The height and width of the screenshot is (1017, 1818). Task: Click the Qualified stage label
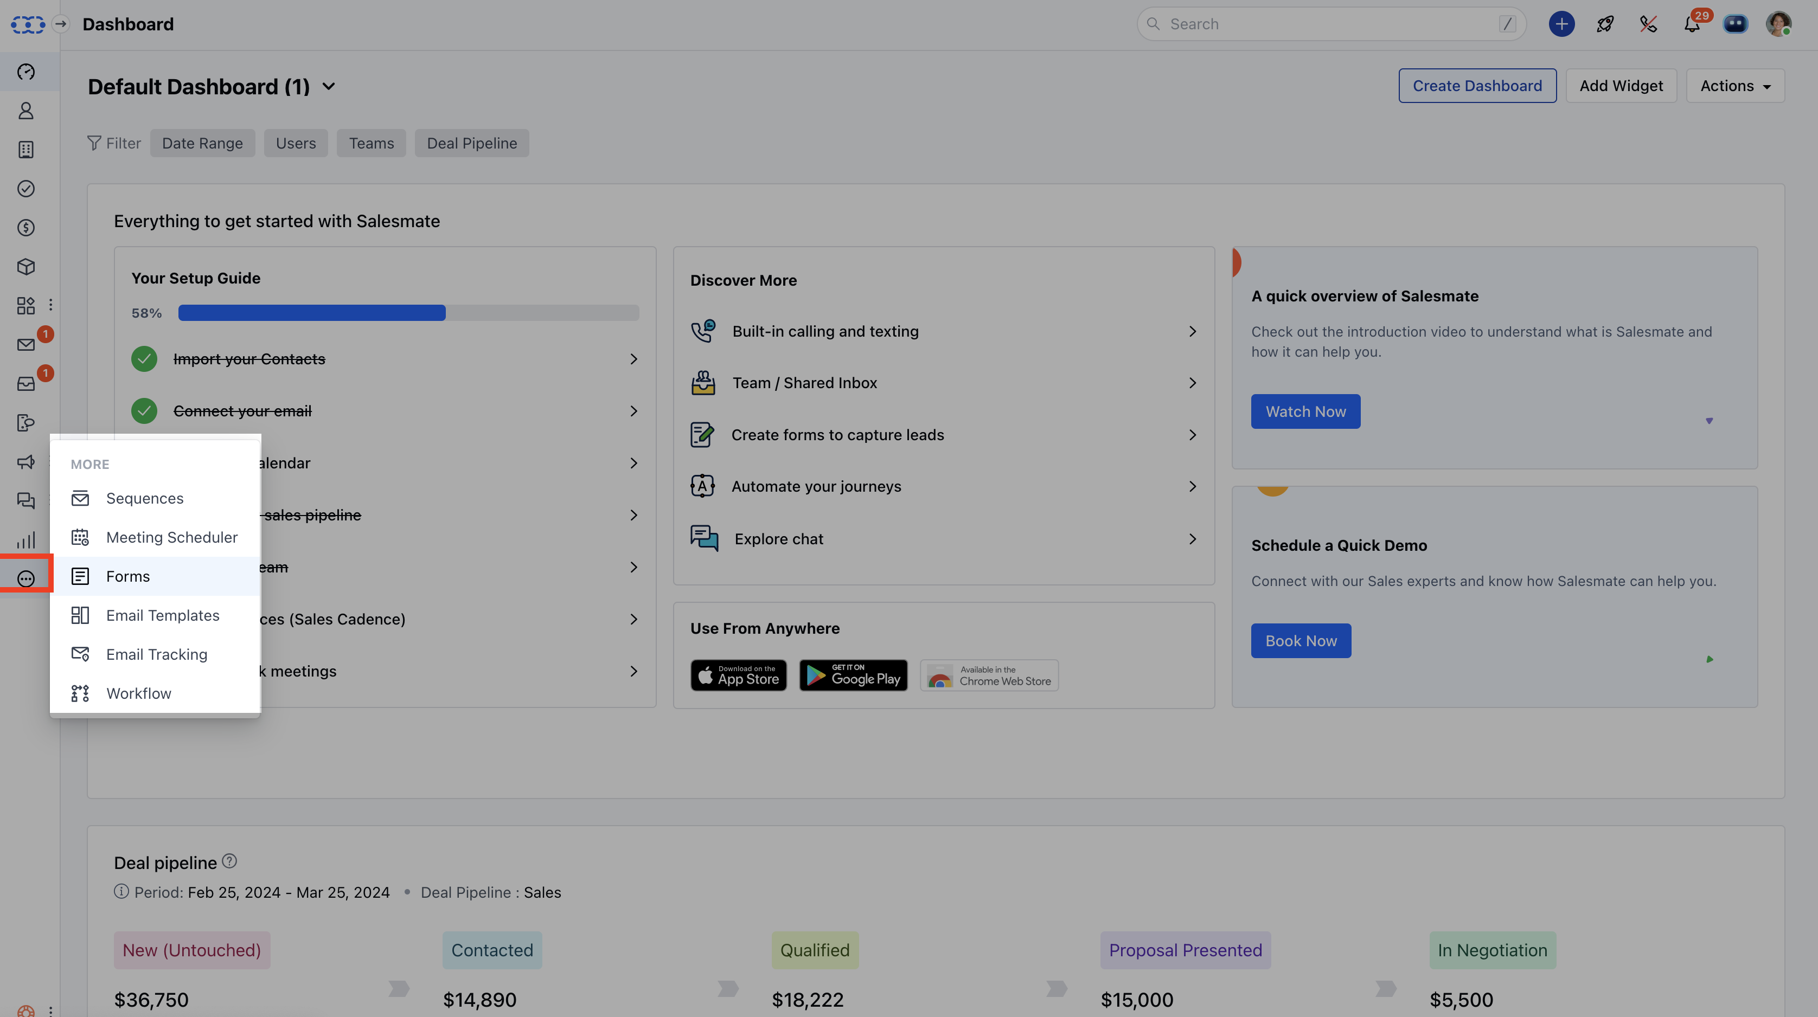click(815, 950)
